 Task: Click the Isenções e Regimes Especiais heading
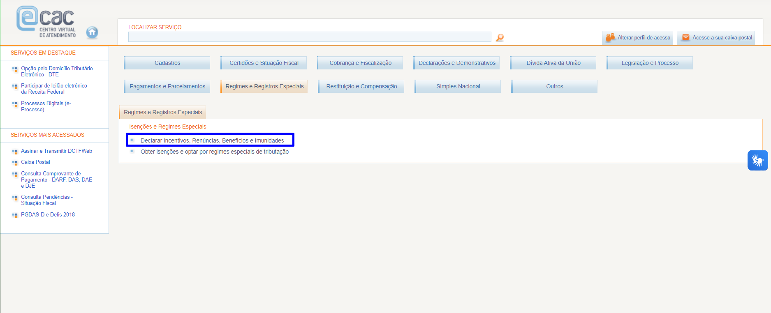point(168,127)
